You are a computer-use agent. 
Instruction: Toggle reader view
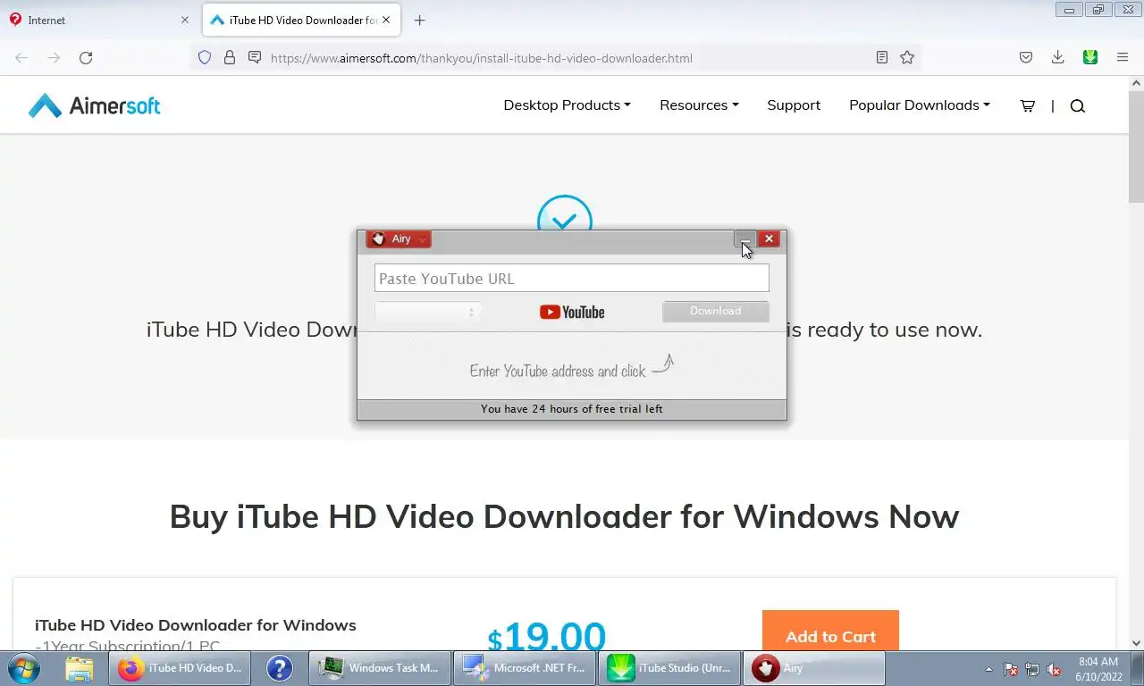click(x=882, y=58)
